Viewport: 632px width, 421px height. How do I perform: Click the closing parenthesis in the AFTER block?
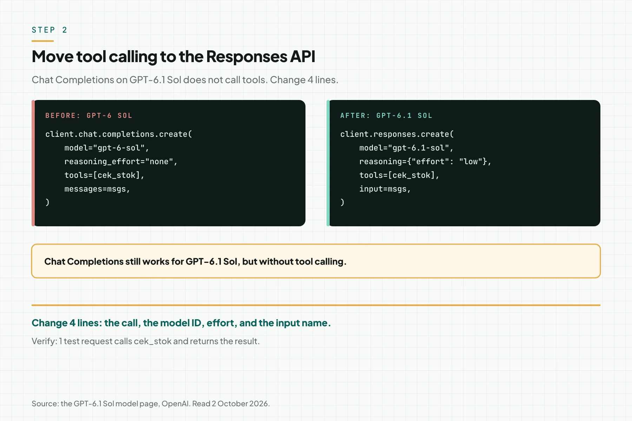pyautogui.click(x=342, y=202)
